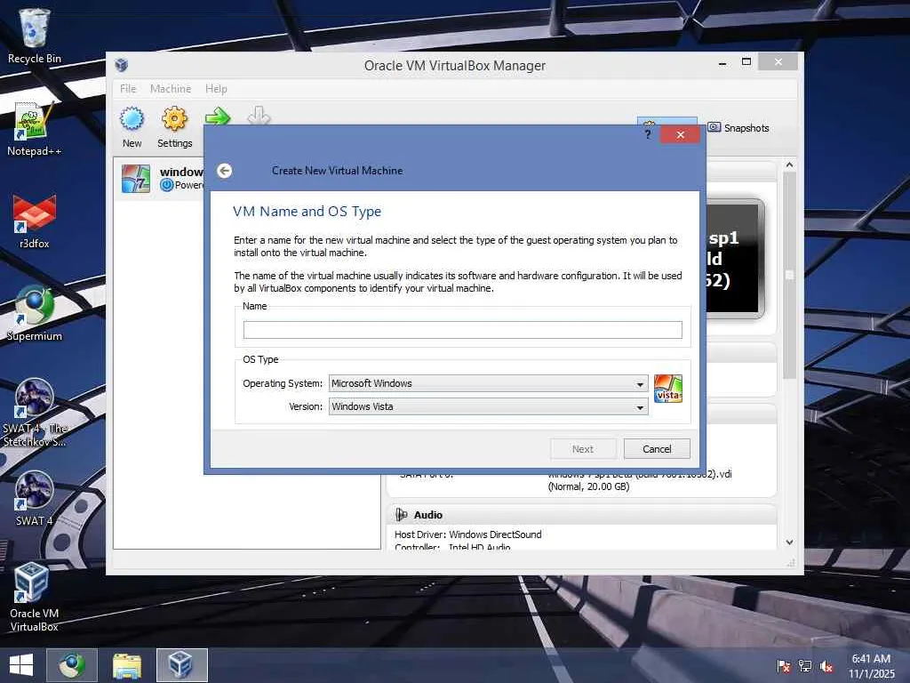Screen dimensions: 910x683
Task: Click the Host Driver: Windows DirectSound line
Action: [x=467, y=534]
